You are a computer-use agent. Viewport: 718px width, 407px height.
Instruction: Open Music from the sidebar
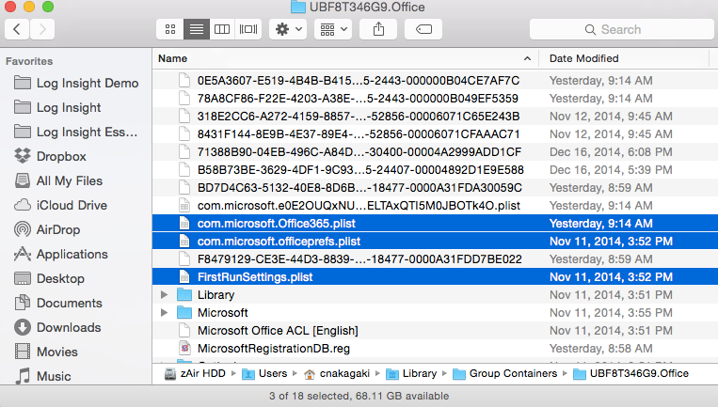[42, 376]
